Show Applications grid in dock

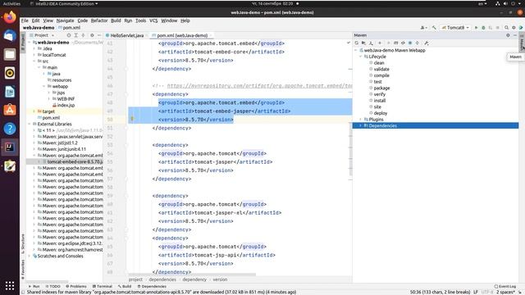point(10,285)
